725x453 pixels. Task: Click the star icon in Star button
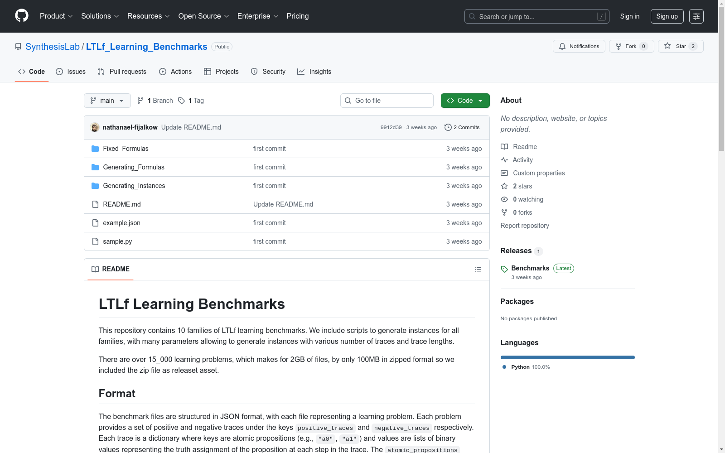(x=667, y=46)
